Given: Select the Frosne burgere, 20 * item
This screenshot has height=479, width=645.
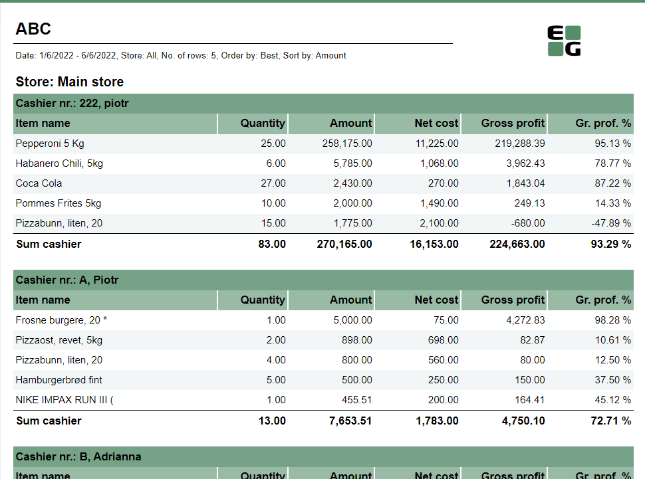Looking at the screenshot, I should pyautogui.click(x=61, y=320).
